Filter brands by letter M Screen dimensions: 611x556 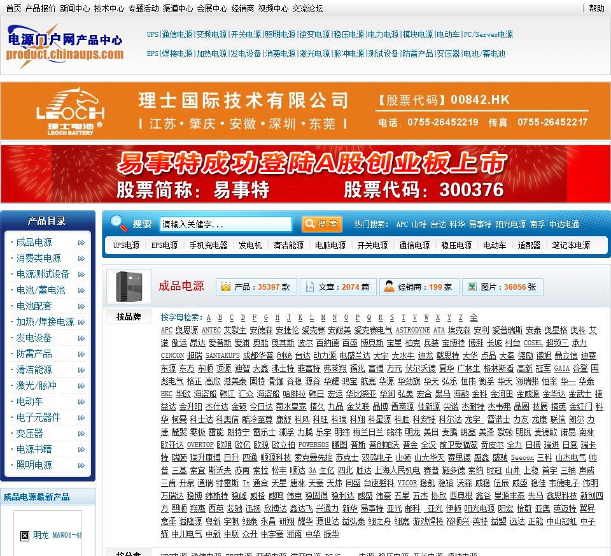pos(323,317)
